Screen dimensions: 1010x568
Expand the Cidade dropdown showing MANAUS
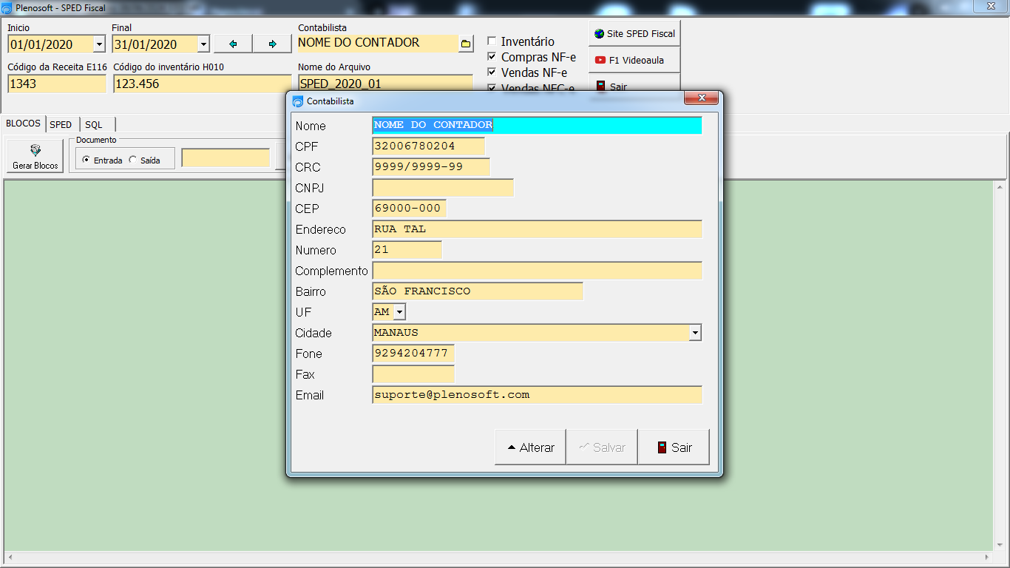(695, 333)
